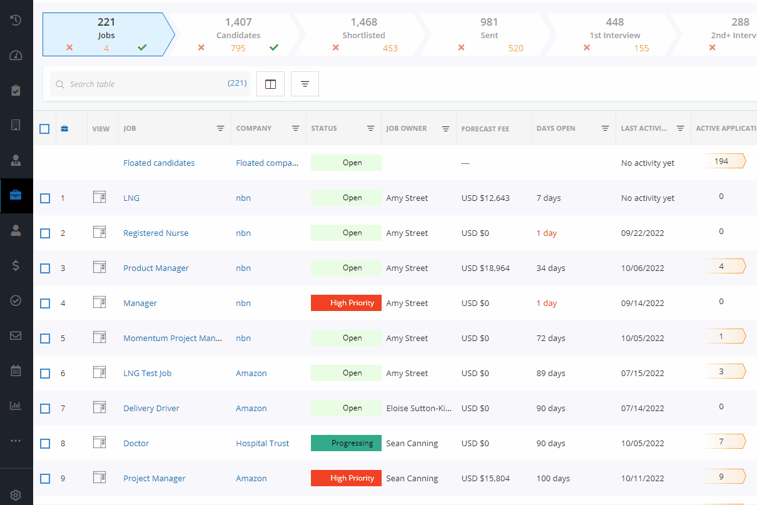Switch to the Sent pipeline tab
Viewport: 757px width, 505px height.
coord(489,34)
